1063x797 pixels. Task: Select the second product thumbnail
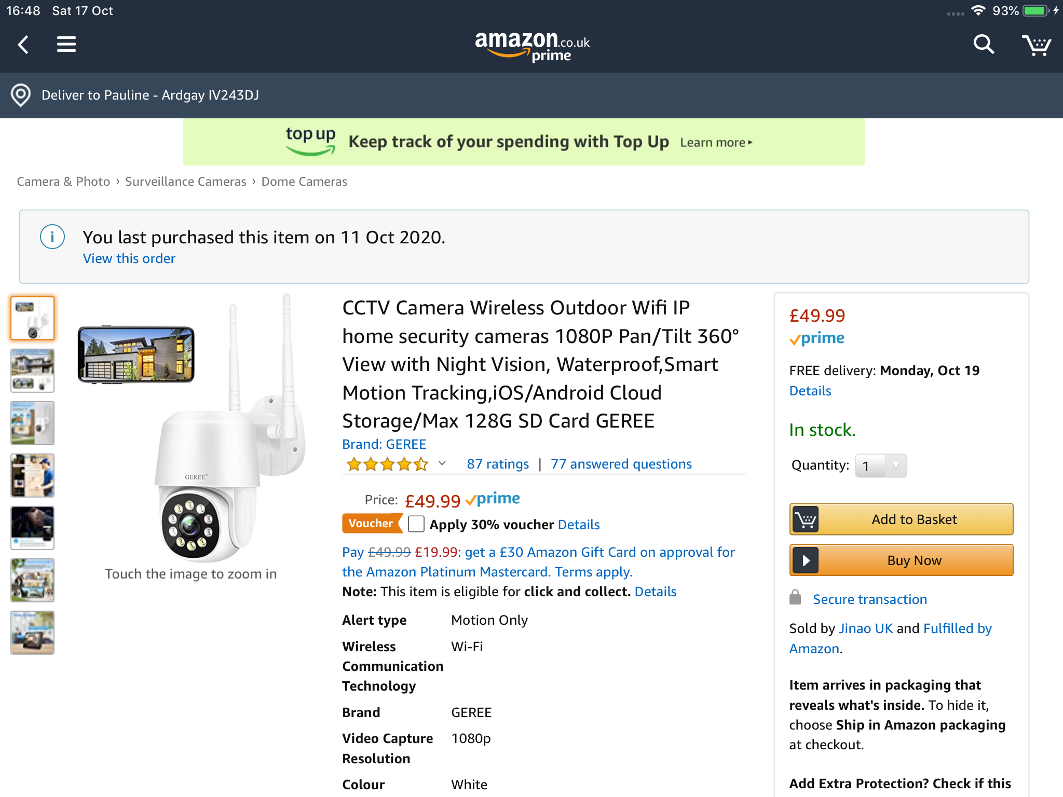(x=33, y=370)
